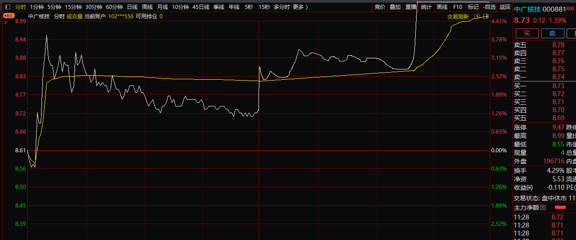Viewport: 576px width, 240px height.
Task: Click -自选 to remove from watchlist
Action: (489, 7)
